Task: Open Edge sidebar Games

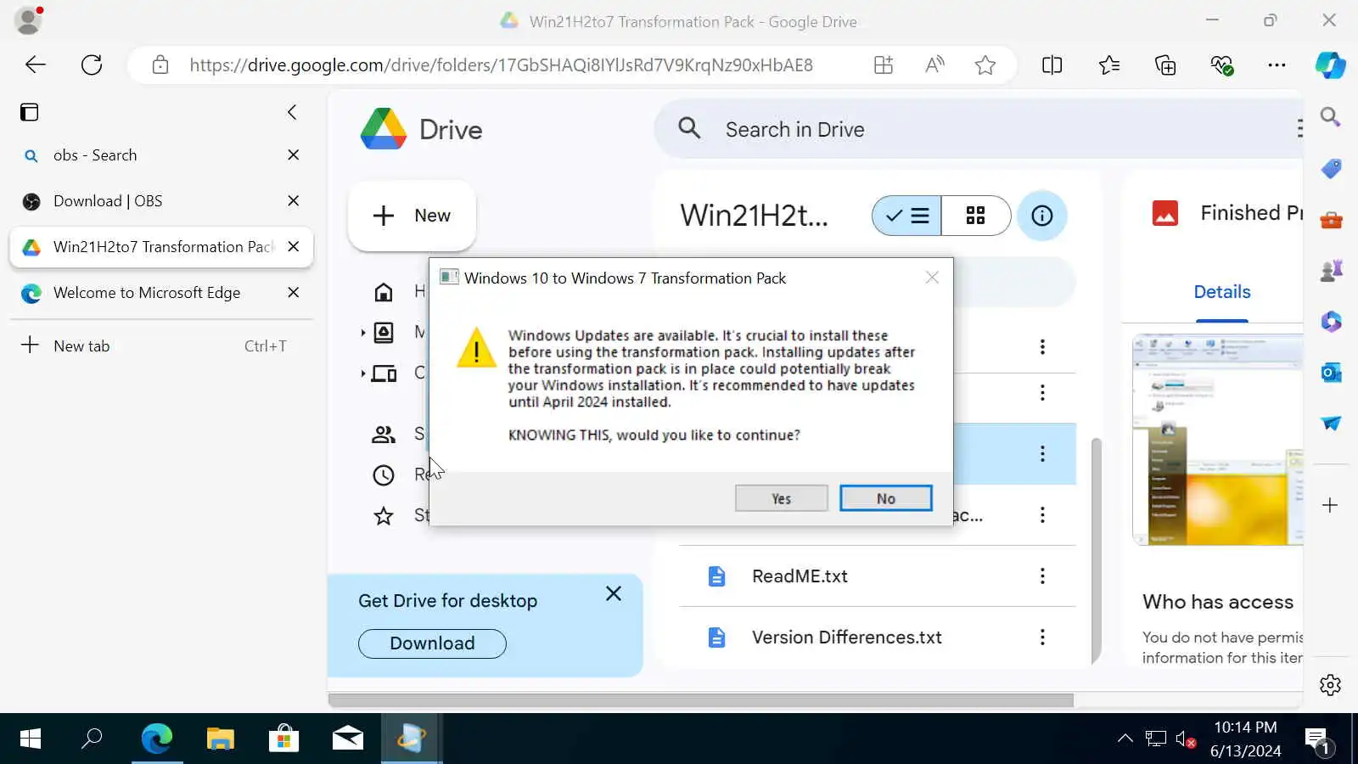Action: [1330, 271]
